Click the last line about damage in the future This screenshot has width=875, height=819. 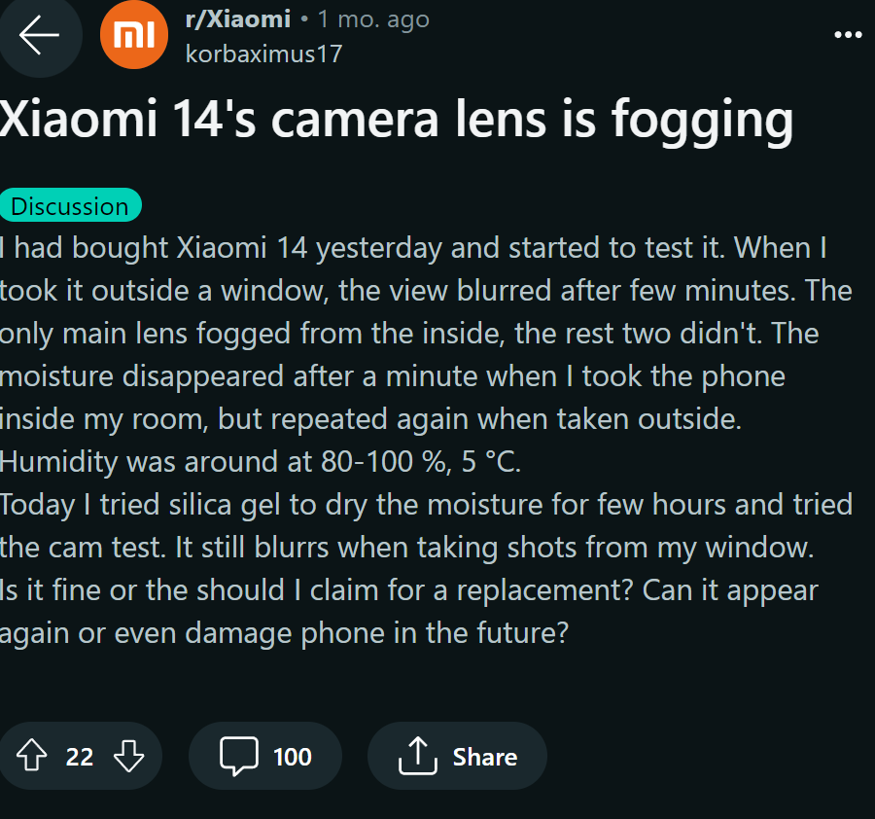coord(283,632)
